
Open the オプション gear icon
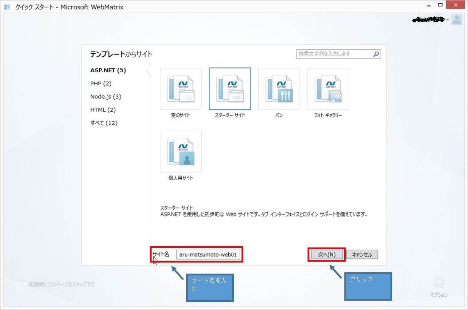tap(439, 282)
